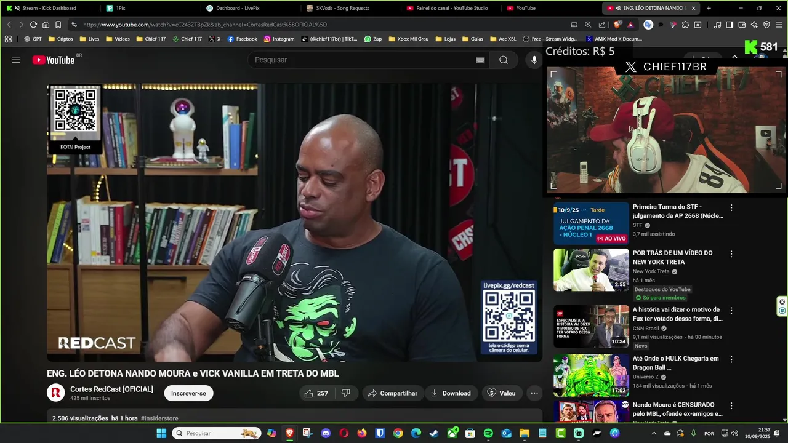Open the Facebook bookmark
This screenshot has width=788, height=443.
point(242,39)
